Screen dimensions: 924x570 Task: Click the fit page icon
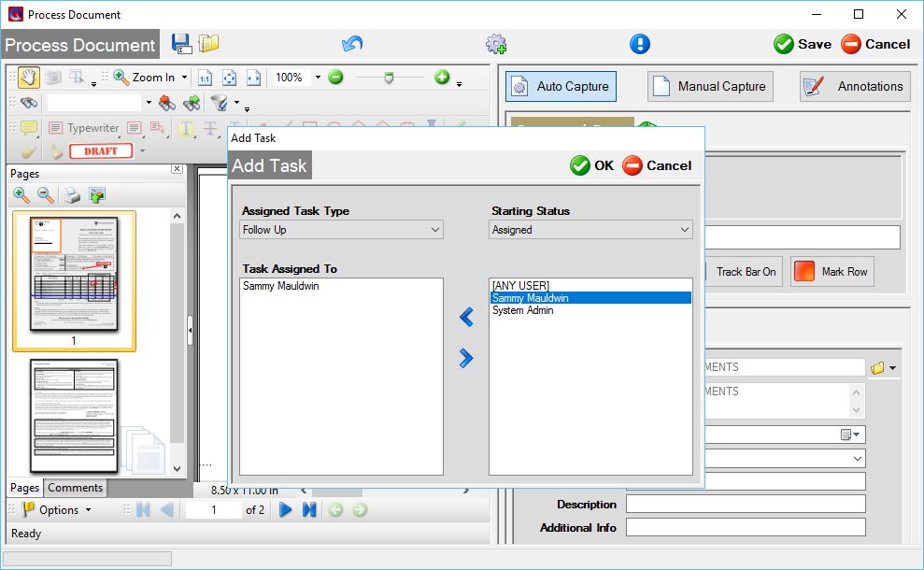[229, 78]
